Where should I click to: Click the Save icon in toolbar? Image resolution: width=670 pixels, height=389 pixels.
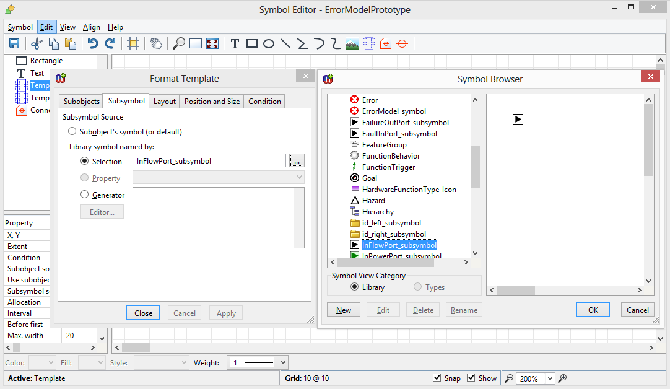coord(14,43)
